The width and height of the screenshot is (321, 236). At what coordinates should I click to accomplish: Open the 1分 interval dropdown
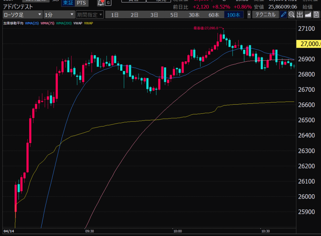(x=59, y=14)
